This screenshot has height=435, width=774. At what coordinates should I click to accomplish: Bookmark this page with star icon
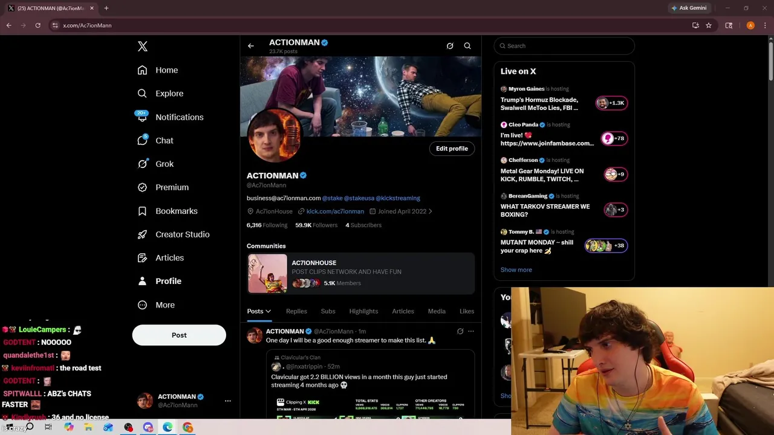pyautogui.click(x=709, y=25)
